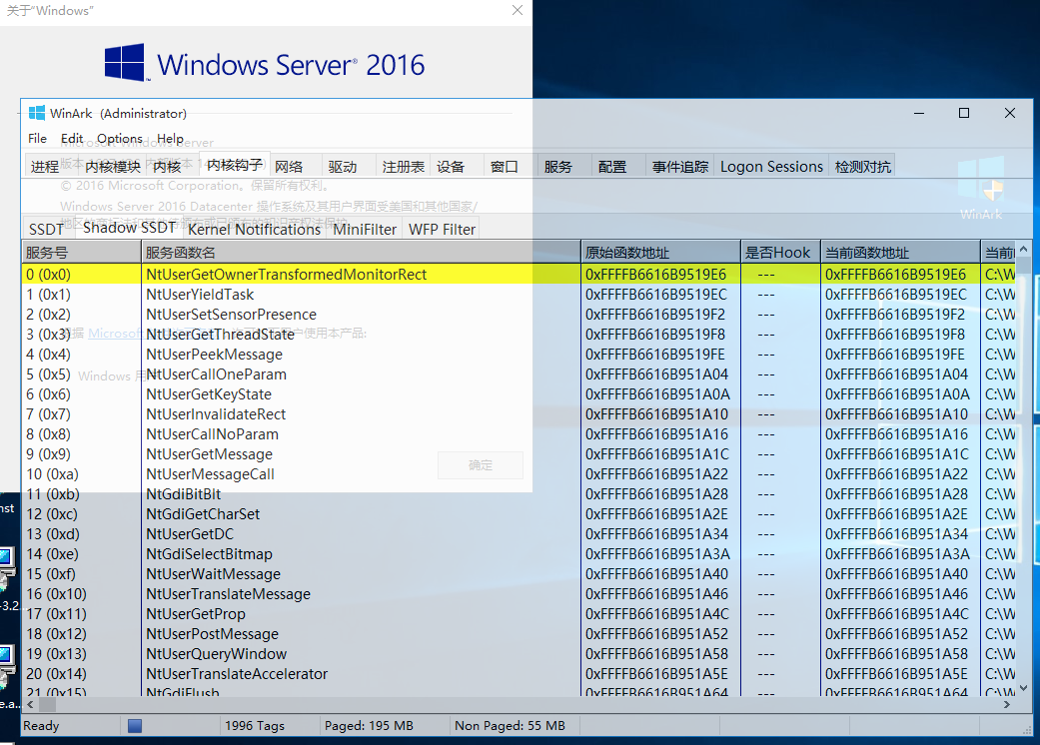1040x745 pixels.
Task: Select the NtUserTranslateAccelerator row
Action: pyautogui.click(x=519, y=673)
